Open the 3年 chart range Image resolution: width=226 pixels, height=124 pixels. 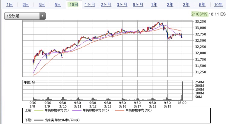[186, 5]
